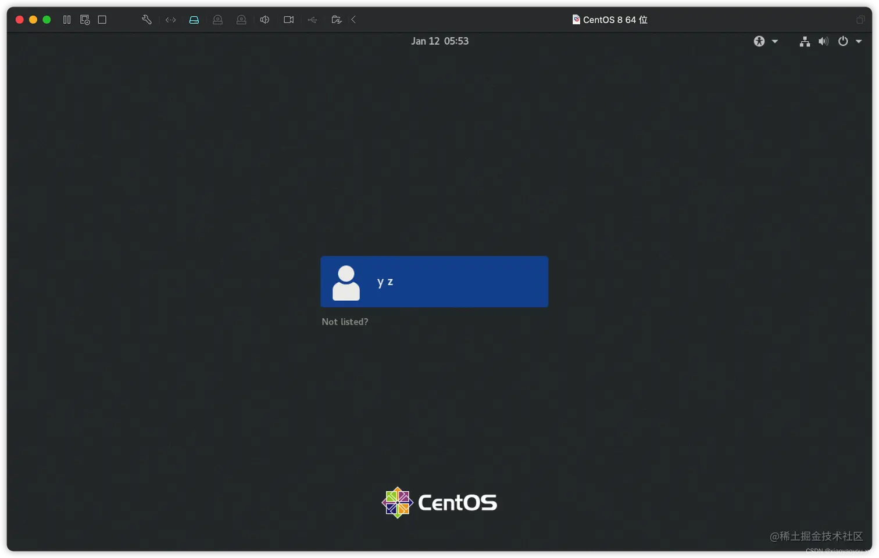The height and width of the screenshot is (558, 879).
Task: Open virtual machine settings wrench
Action: coord(146,20)
